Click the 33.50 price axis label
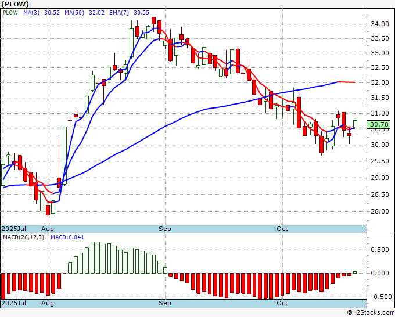Viewport: 395px width, 317px height. tap(380, 38)
